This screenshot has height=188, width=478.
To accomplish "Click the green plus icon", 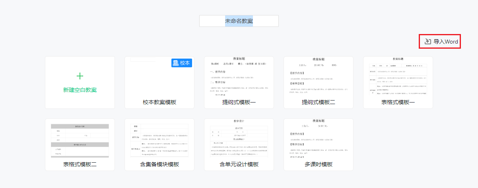I will [80, 76].
